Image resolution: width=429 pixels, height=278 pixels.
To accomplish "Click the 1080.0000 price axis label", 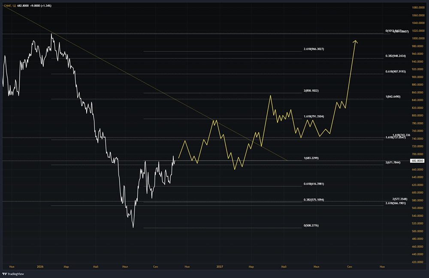I will pos(418,8).
